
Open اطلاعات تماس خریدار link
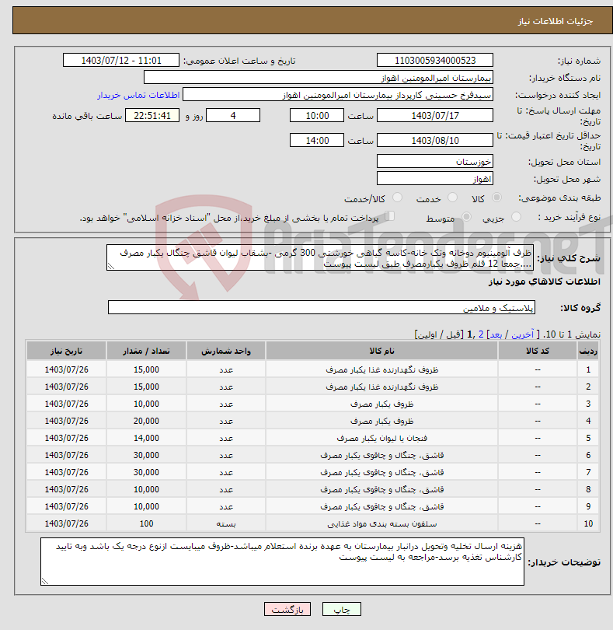pyautogui.click(x=138, y=95)
